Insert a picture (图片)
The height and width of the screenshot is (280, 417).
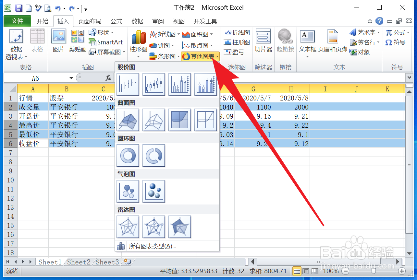pos(59,41)
